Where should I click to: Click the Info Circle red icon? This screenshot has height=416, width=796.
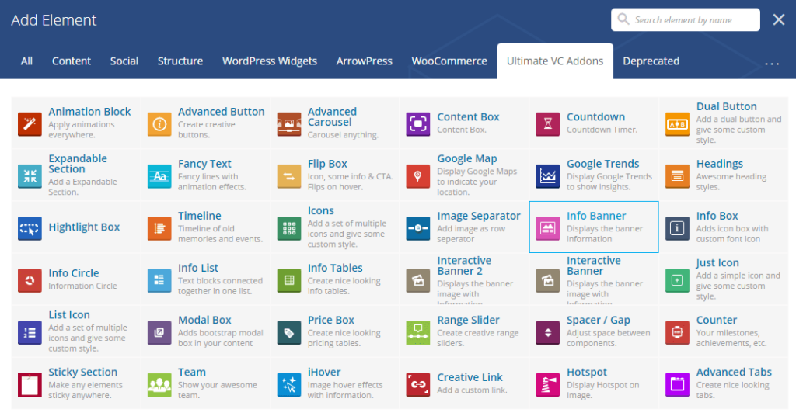pos(30,280)
